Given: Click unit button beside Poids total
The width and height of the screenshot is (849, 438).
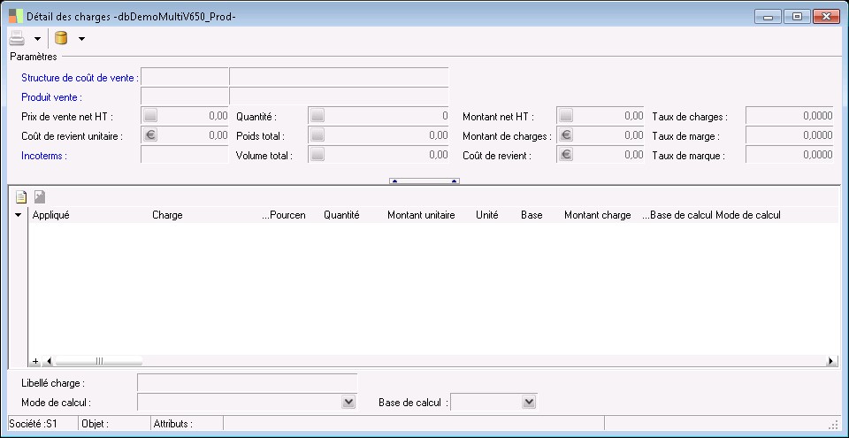Looking at the screenshot, I should (317, 135).
